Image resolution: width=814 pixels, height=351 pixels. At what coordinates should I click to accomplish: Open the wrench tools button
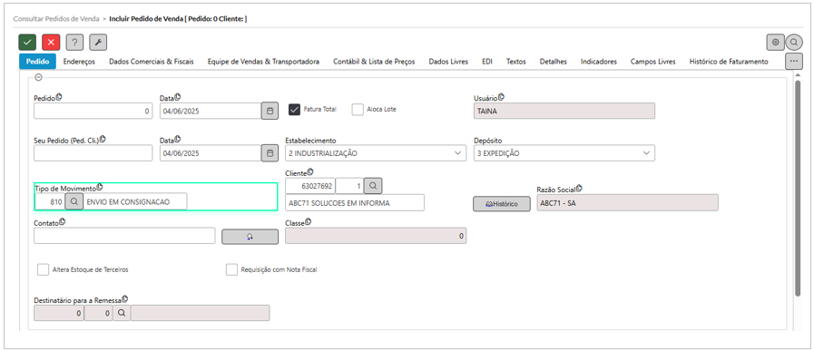click(98, 42)
